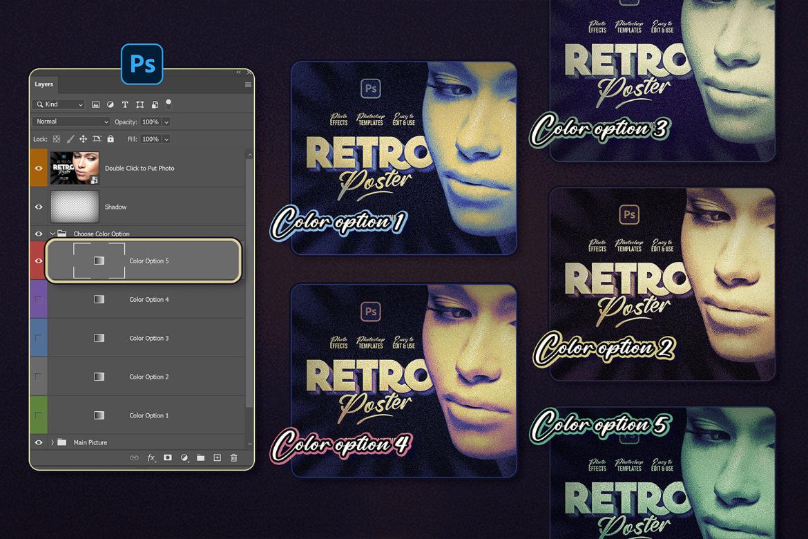808x539 pixels.
Task: Add a layer mask icon
Action: (168, 458)
